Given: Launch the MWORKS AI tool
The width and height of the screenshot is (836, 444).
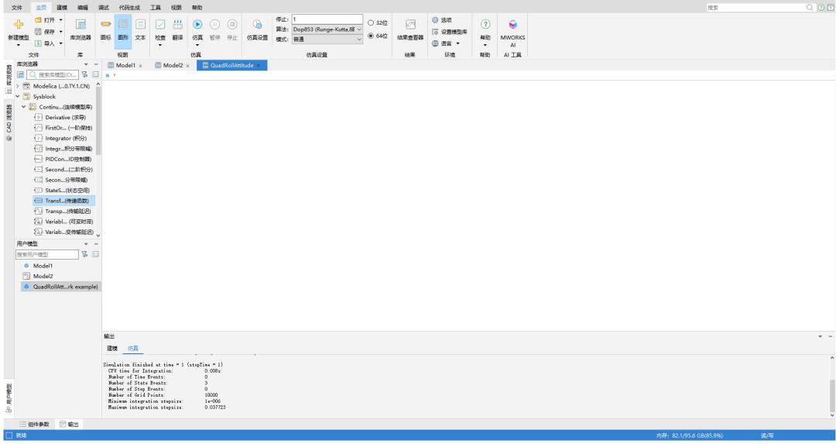Looking at the screenshot, I should (512, 32).
